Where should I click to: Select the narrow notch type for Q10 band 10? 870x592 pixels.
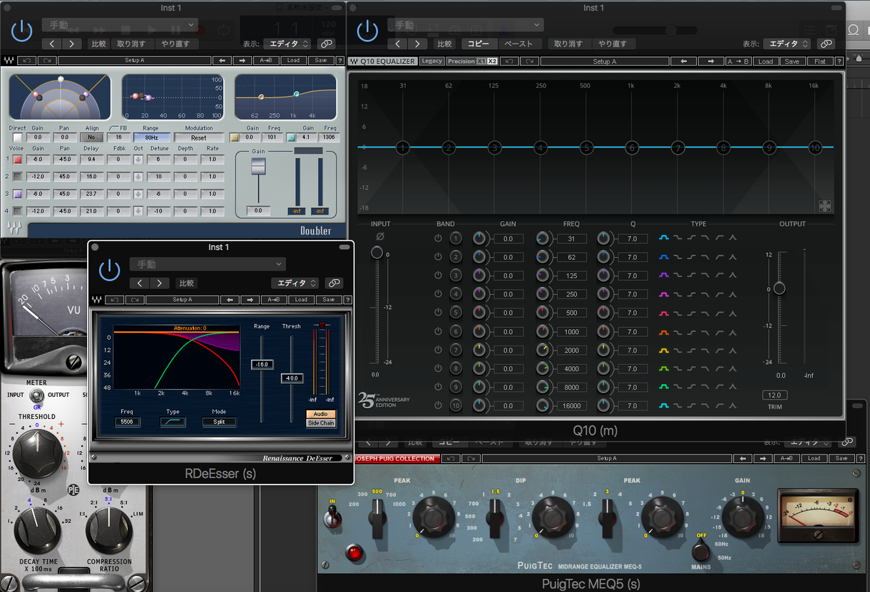[x=733, y=406]
